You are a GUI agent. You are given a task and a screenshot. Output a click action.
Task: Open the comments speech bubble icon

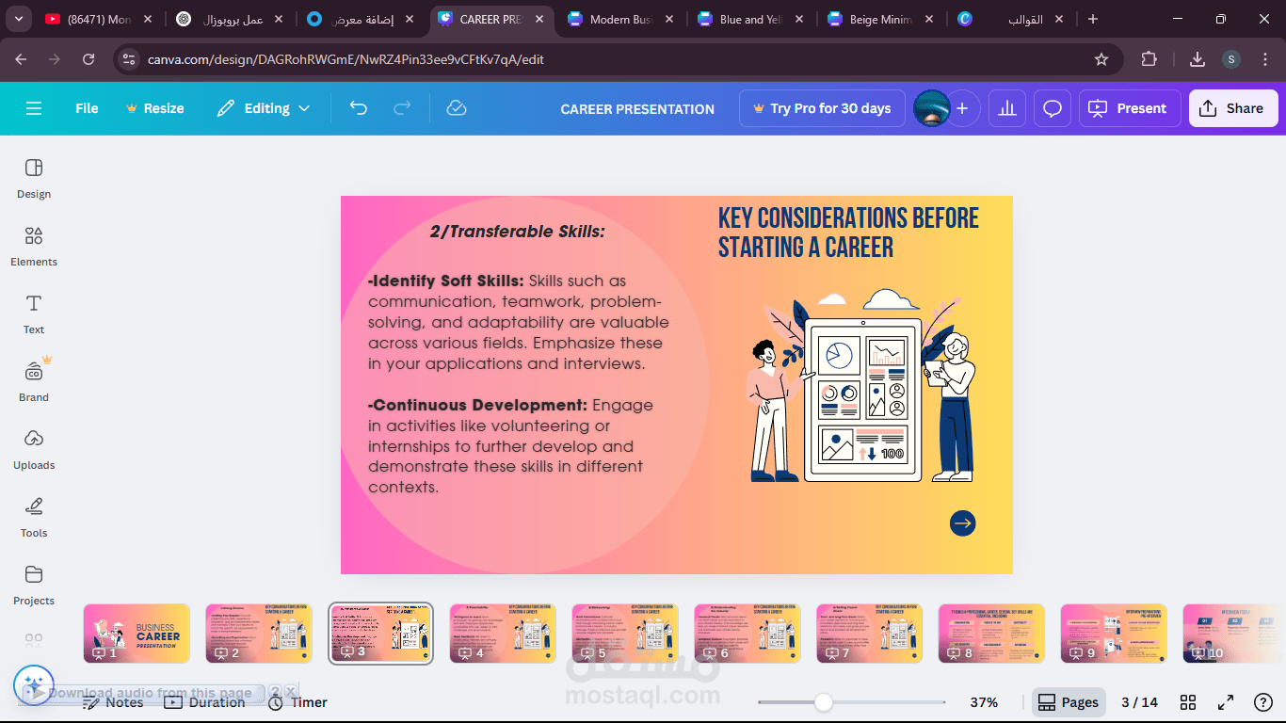tap(1053, 108)
